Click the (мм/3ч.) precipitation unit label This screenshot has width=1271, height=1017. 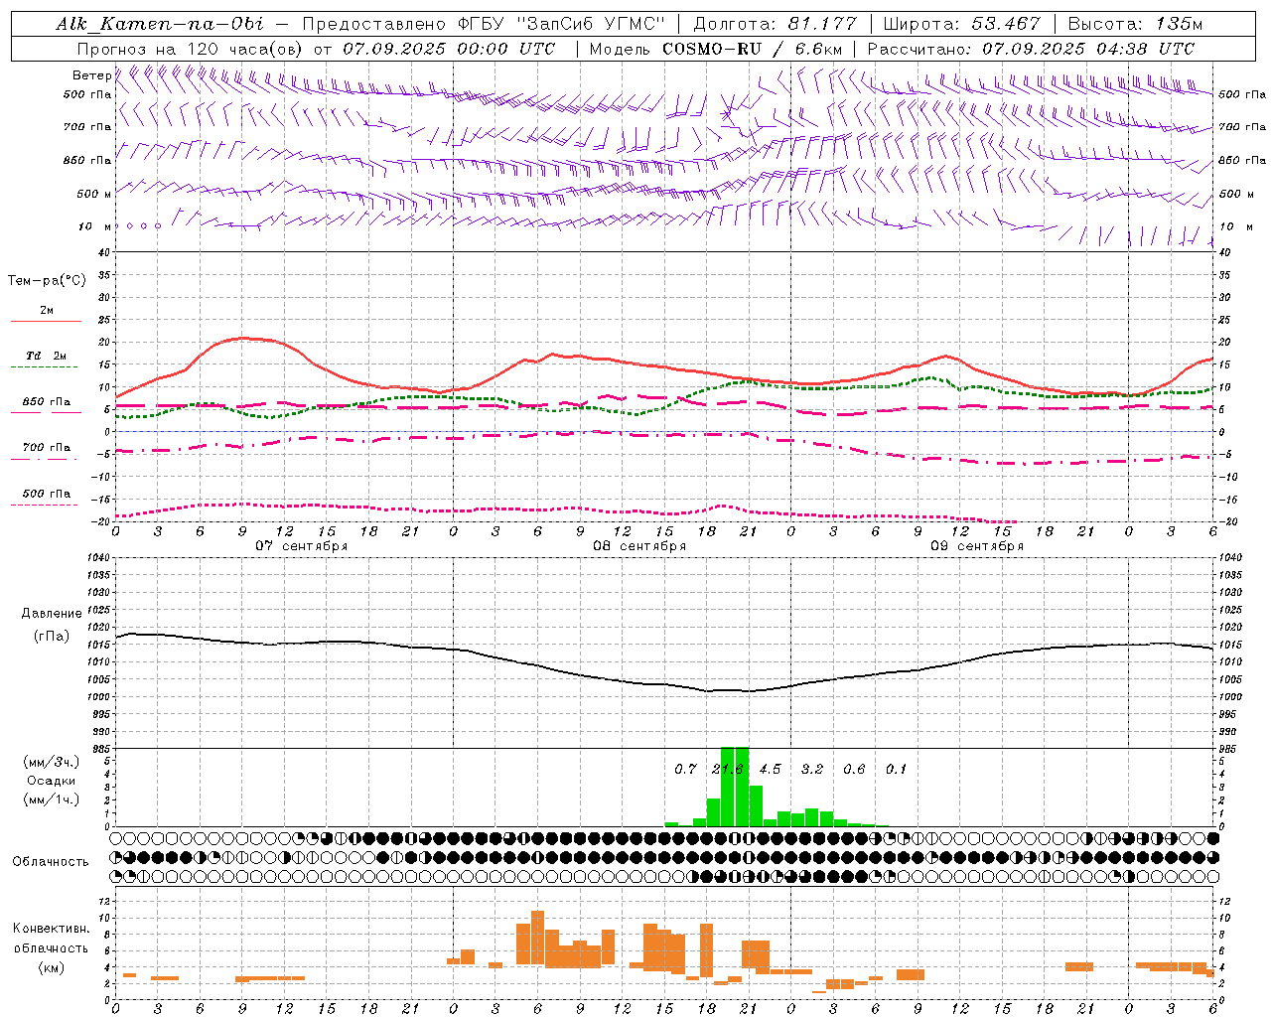pyautogui.click(x=52, y=762)
